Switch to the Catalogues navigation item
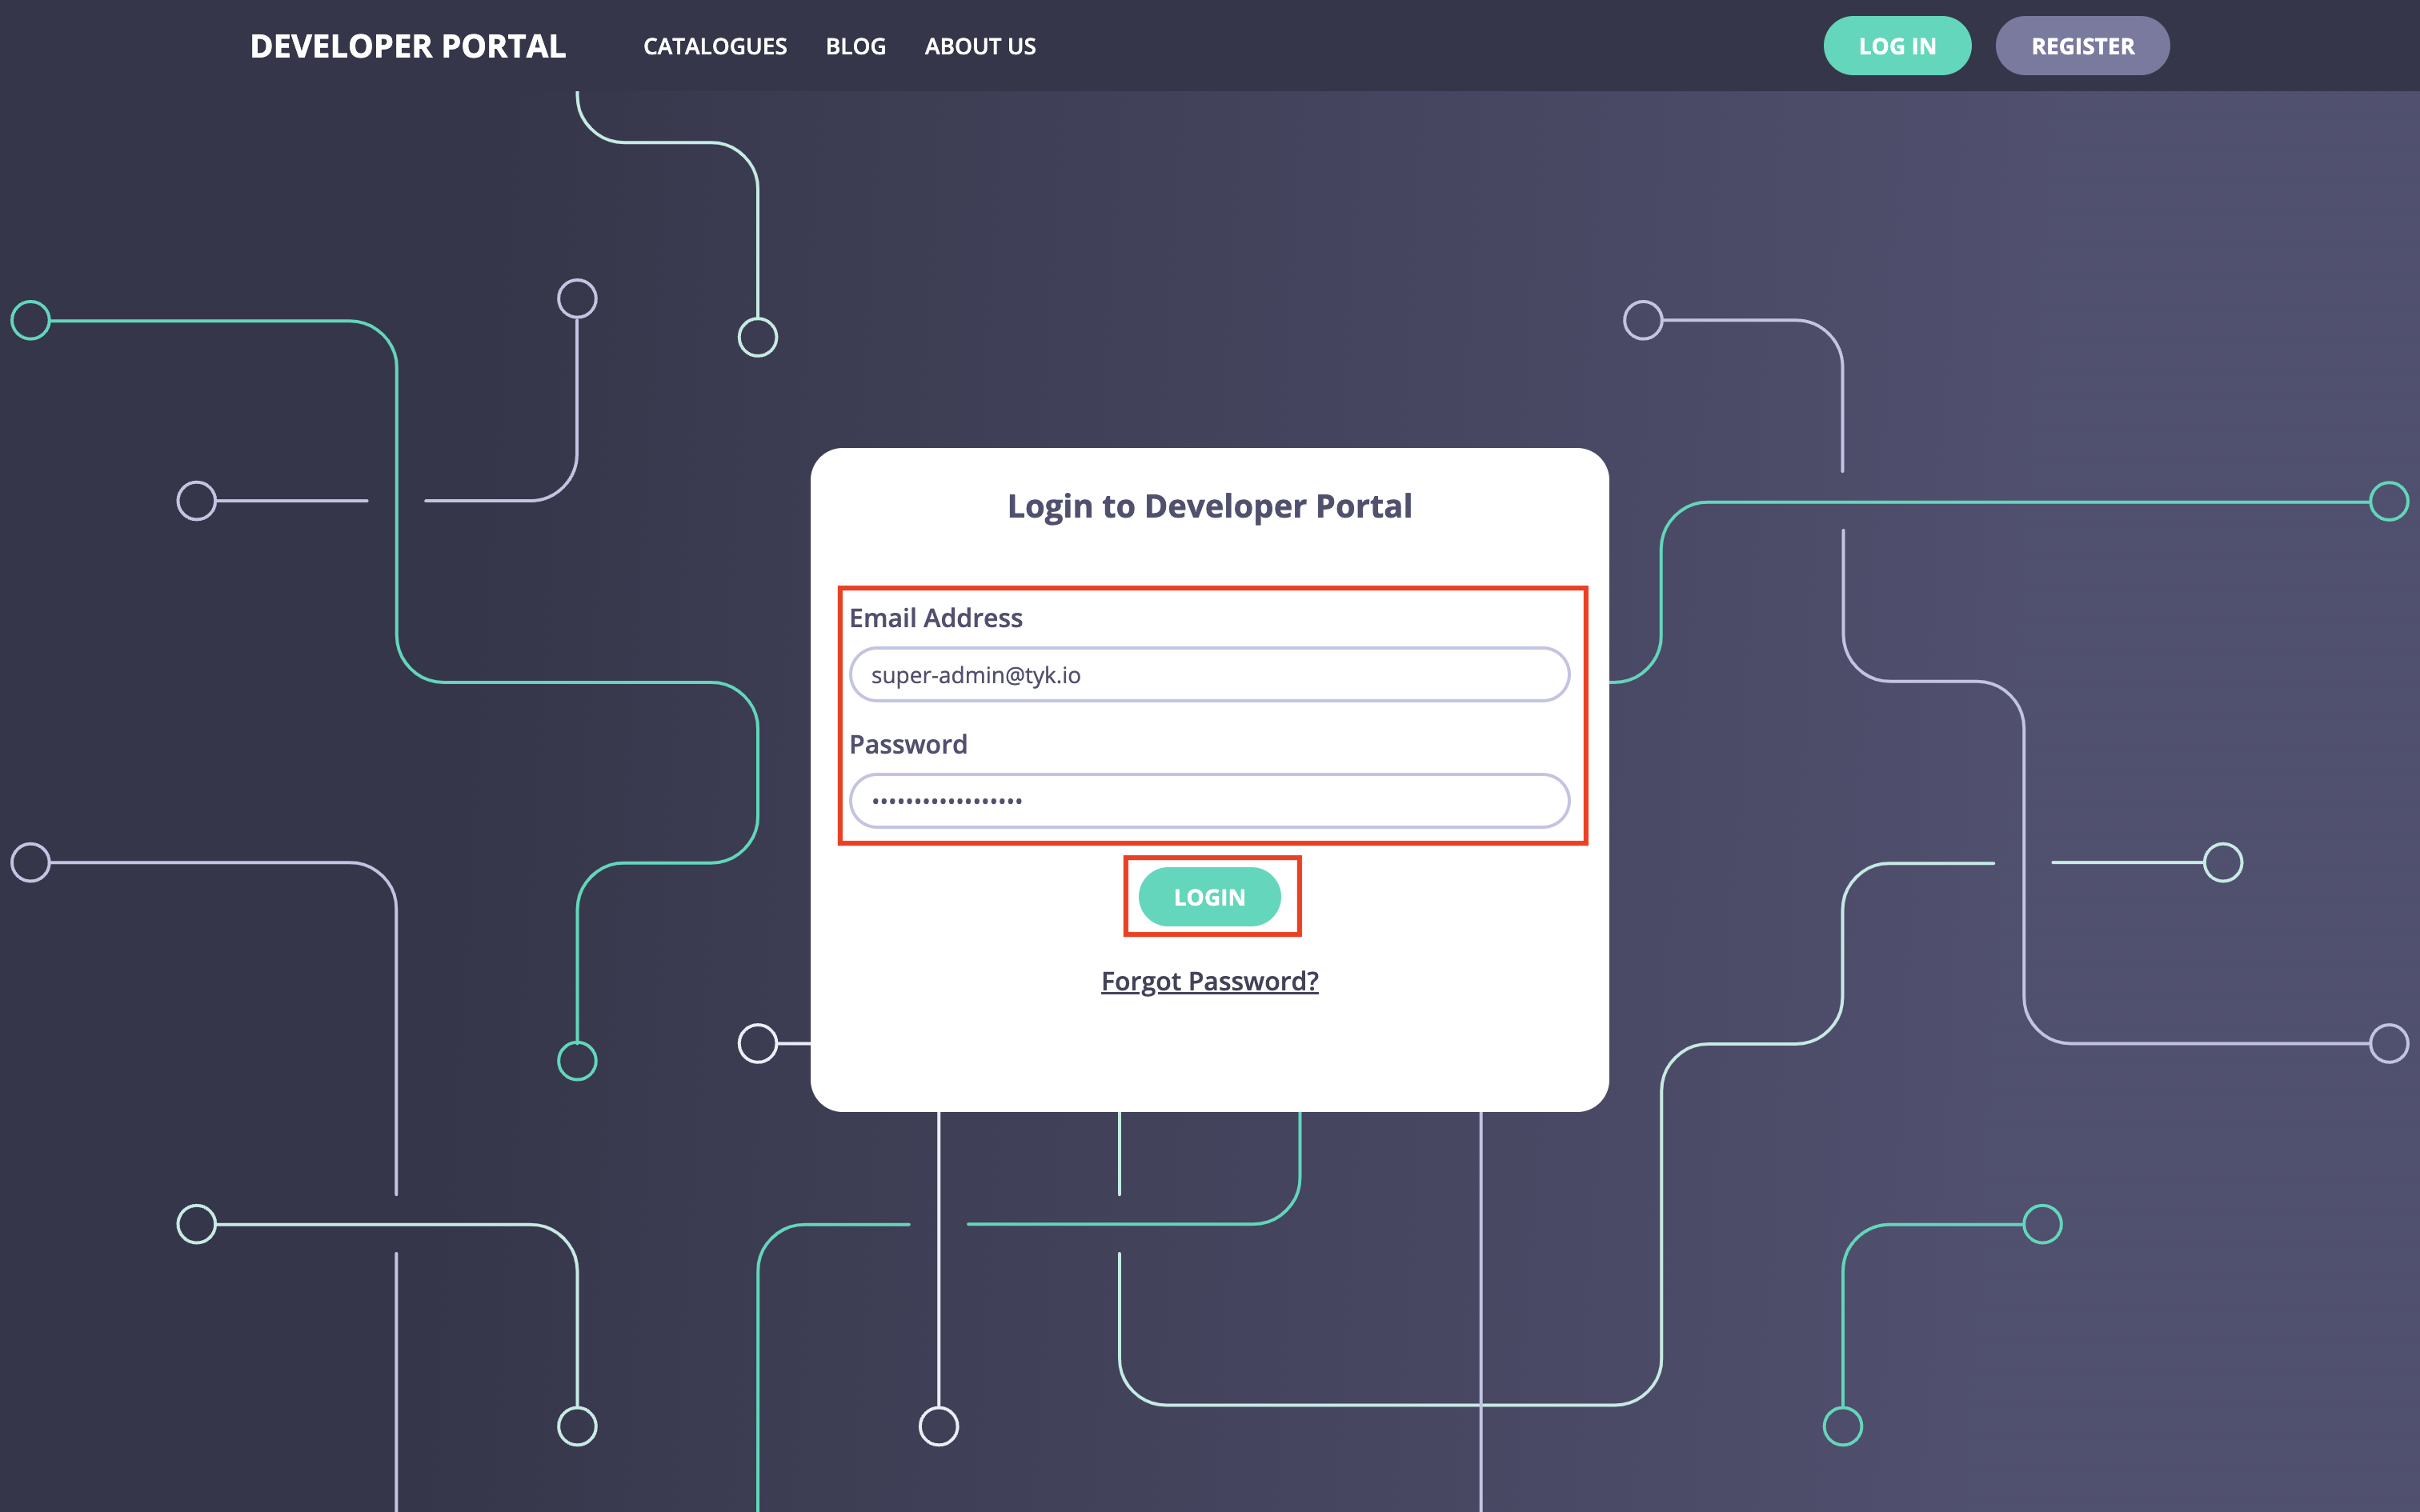The width and height of the screenshot is (2420, 1512). pos(715,46)
